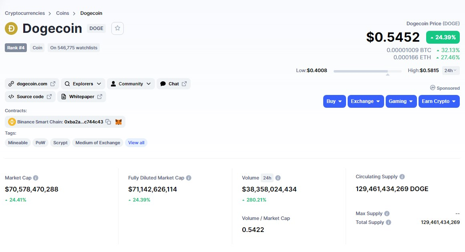Click the Sponsored label icon

coord(433,88)
